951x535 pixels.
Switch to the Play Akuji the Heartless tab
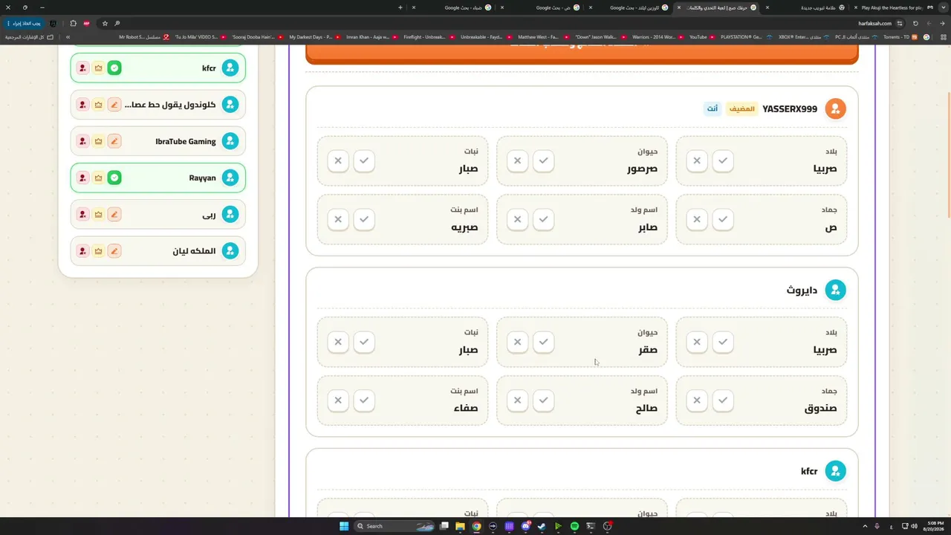892,7
